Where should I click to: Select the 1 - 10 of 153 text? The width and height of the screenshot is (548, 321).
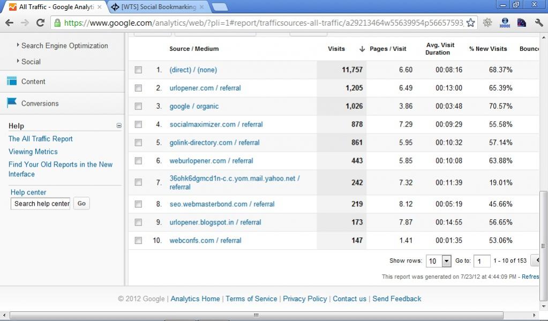(510, 261)
